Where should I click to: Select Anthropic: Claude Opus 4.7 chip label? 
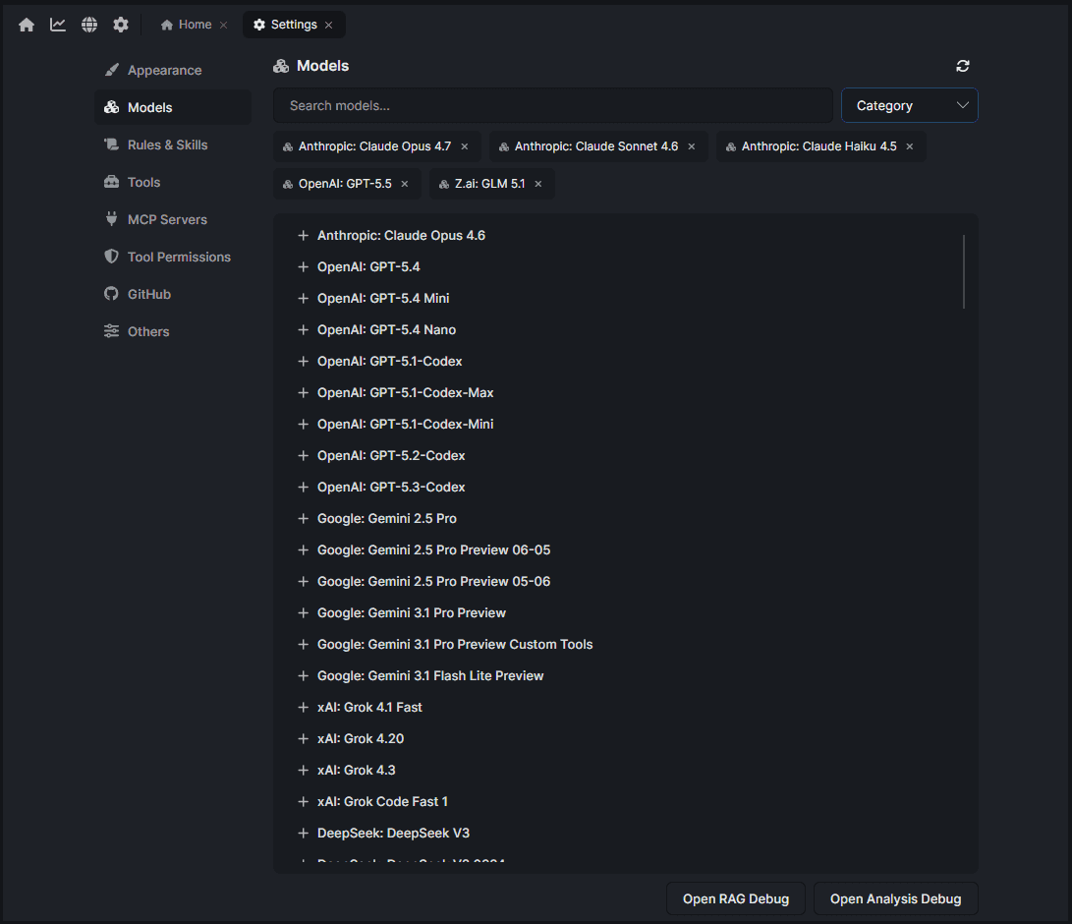click(x=374, y=146)
